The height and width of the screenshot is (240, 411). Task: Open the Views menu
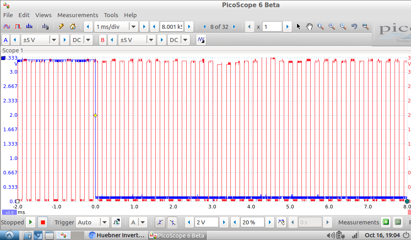43,15
